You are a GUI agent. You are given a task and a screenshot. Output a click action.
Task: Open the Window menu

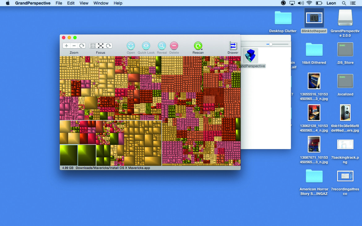point(101,3)
